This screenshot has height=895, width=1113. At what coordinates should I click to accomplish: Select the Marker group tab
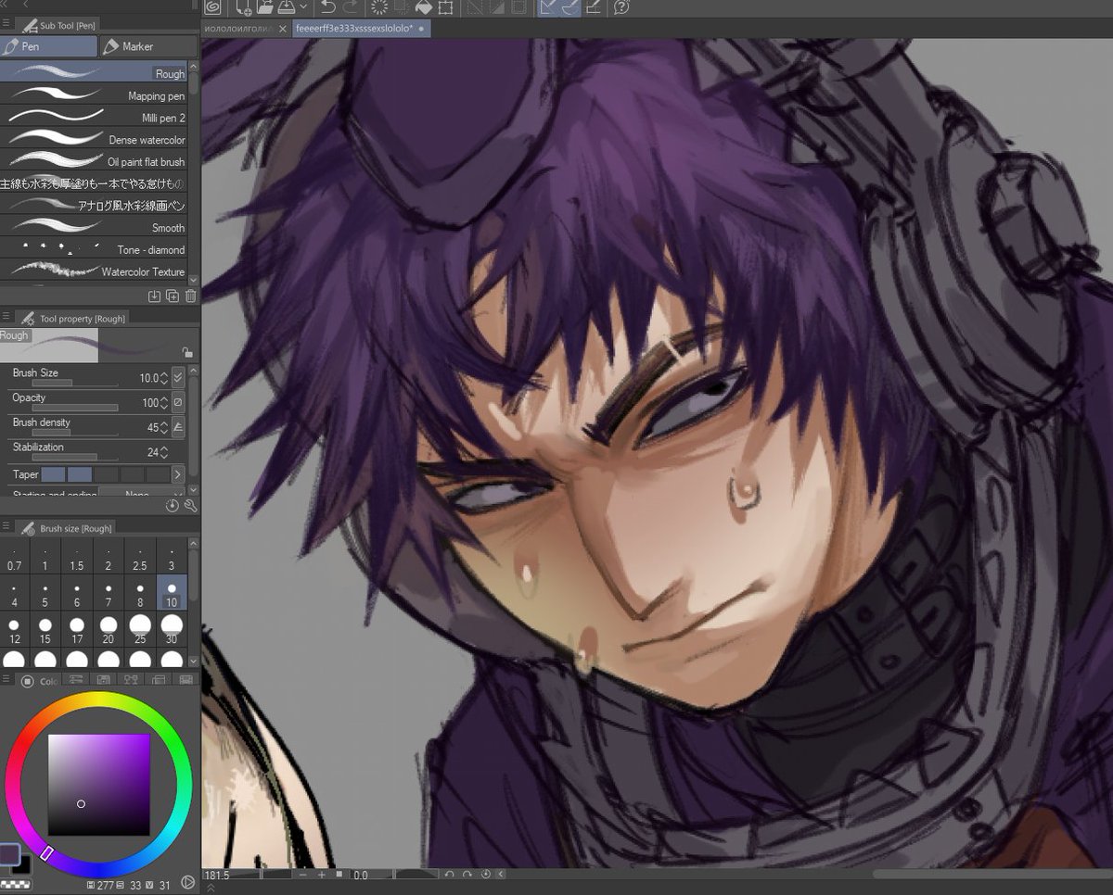[148, 46]
